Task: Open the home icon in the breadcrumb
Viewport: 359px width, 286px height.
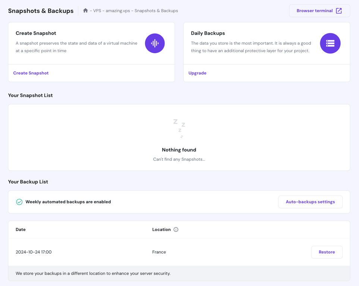Action: (86, 10)
